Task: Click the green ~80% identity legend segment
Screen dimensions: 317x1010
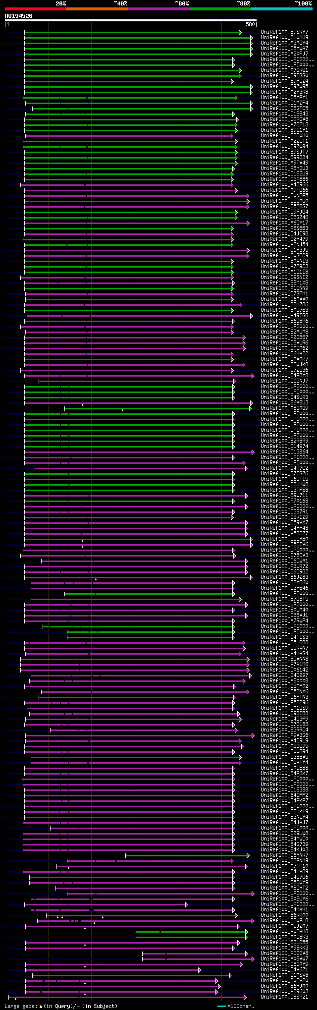Action: tap(220, 9)
